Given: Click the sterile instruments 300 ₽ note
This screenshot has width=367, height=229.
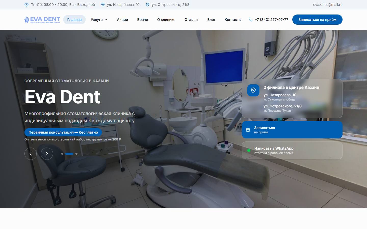Looking at the screenshot, I should [x=73, y=139].
